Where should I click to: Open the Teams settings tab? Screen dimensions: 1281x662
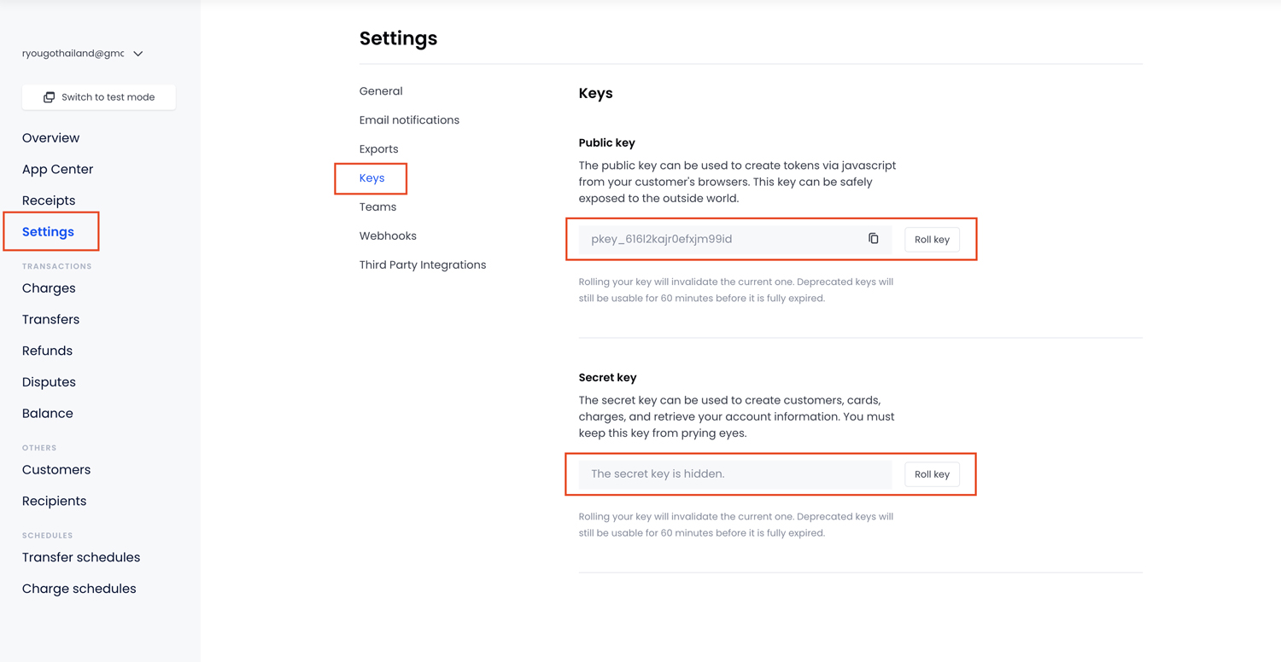pos(377,207)
